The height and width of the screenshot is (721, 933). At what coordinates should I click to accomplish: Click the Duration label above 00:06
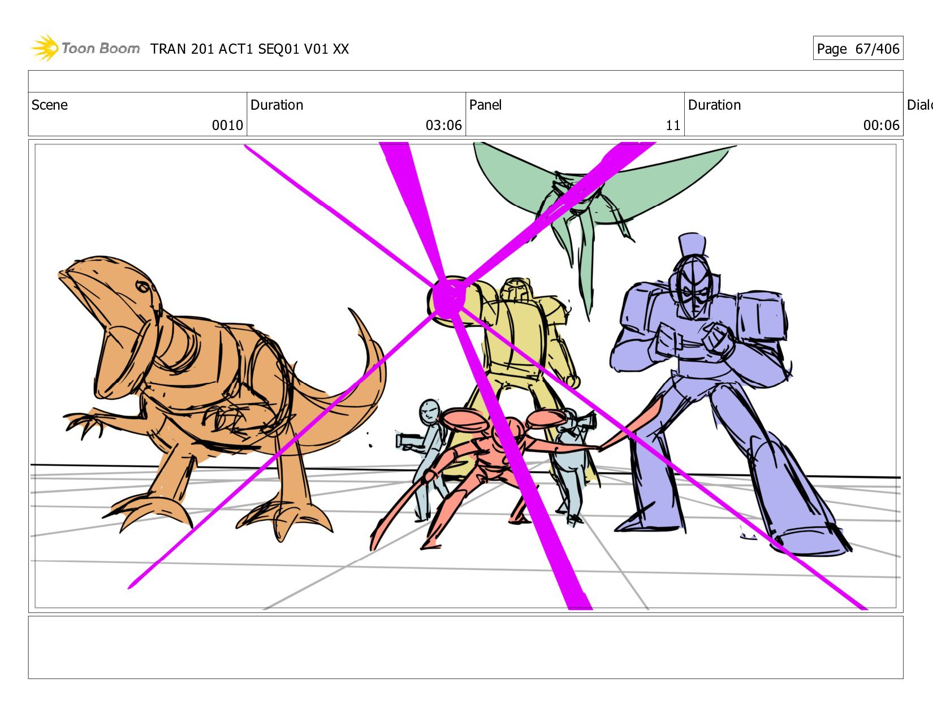tap(715, 105)
